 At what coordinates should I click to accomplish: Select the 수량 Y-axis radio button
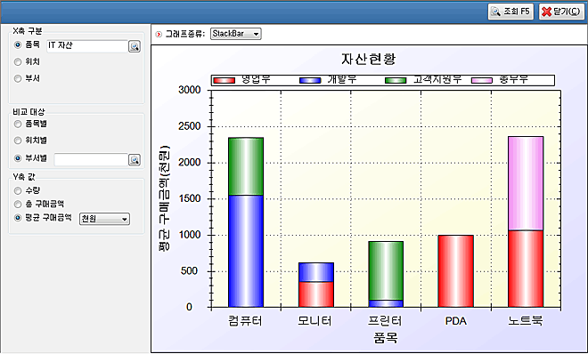tap(18, 191)
